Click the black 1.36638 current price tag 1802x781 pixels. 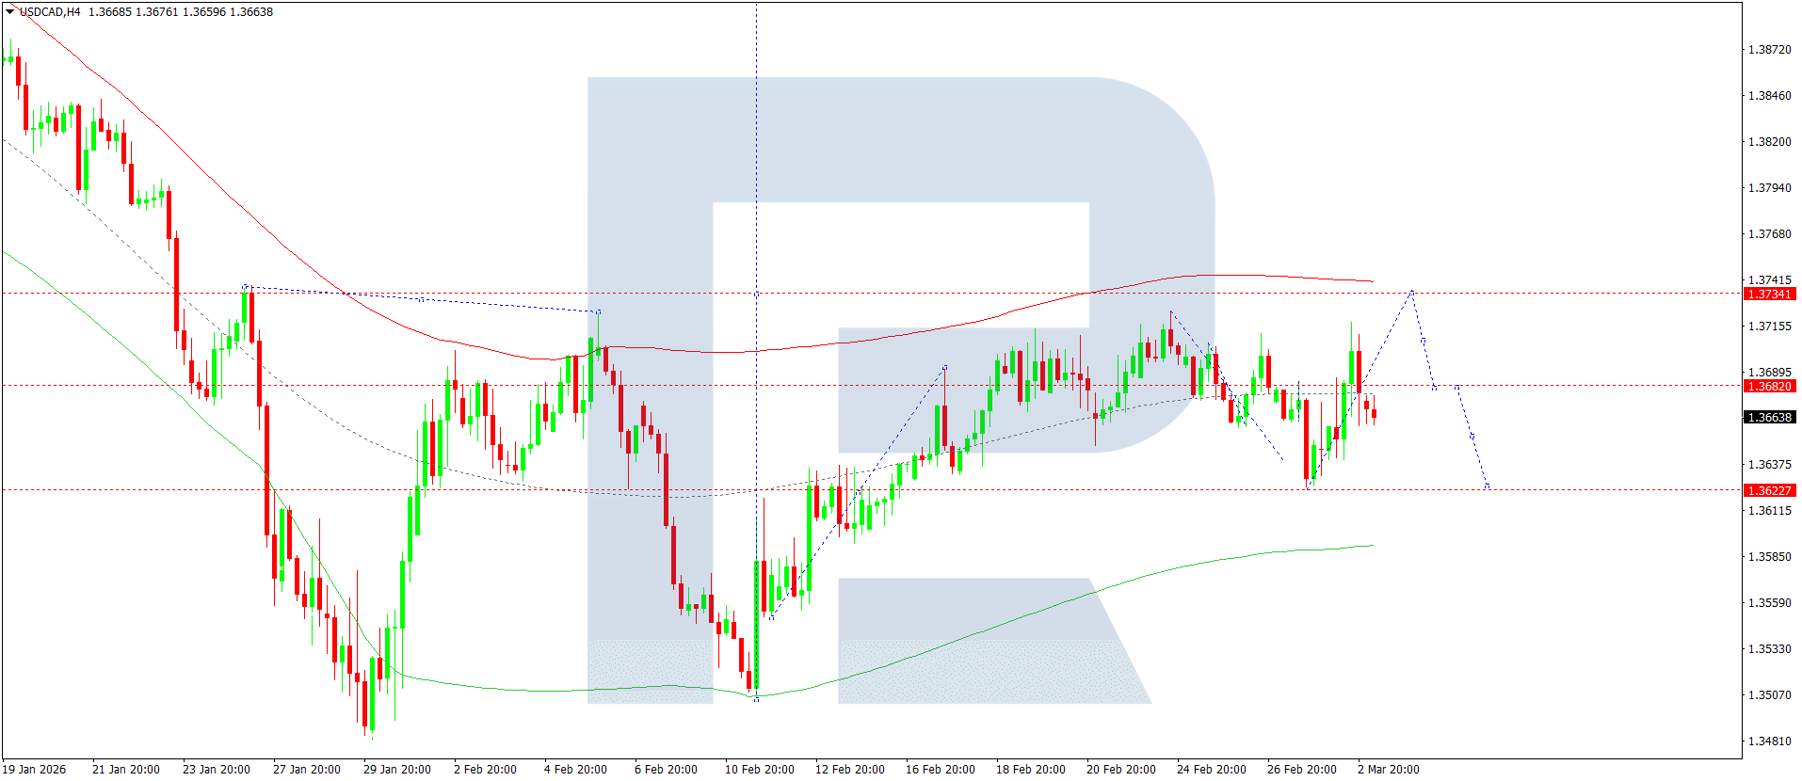pos(1769,418)
